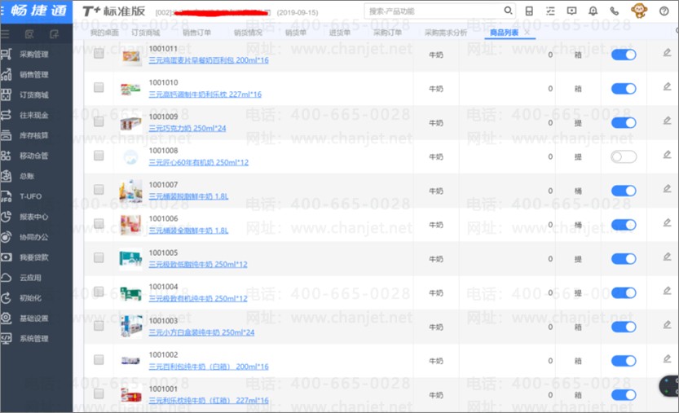Open 协同办公 sidebar module
Screen dimensions: 679x413
[33, 237]
